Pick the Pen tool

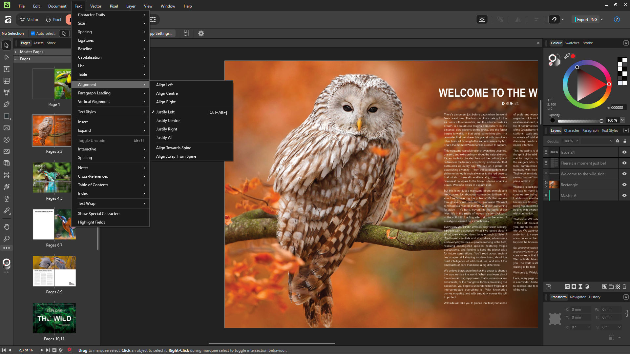click(x=7, y=104)
